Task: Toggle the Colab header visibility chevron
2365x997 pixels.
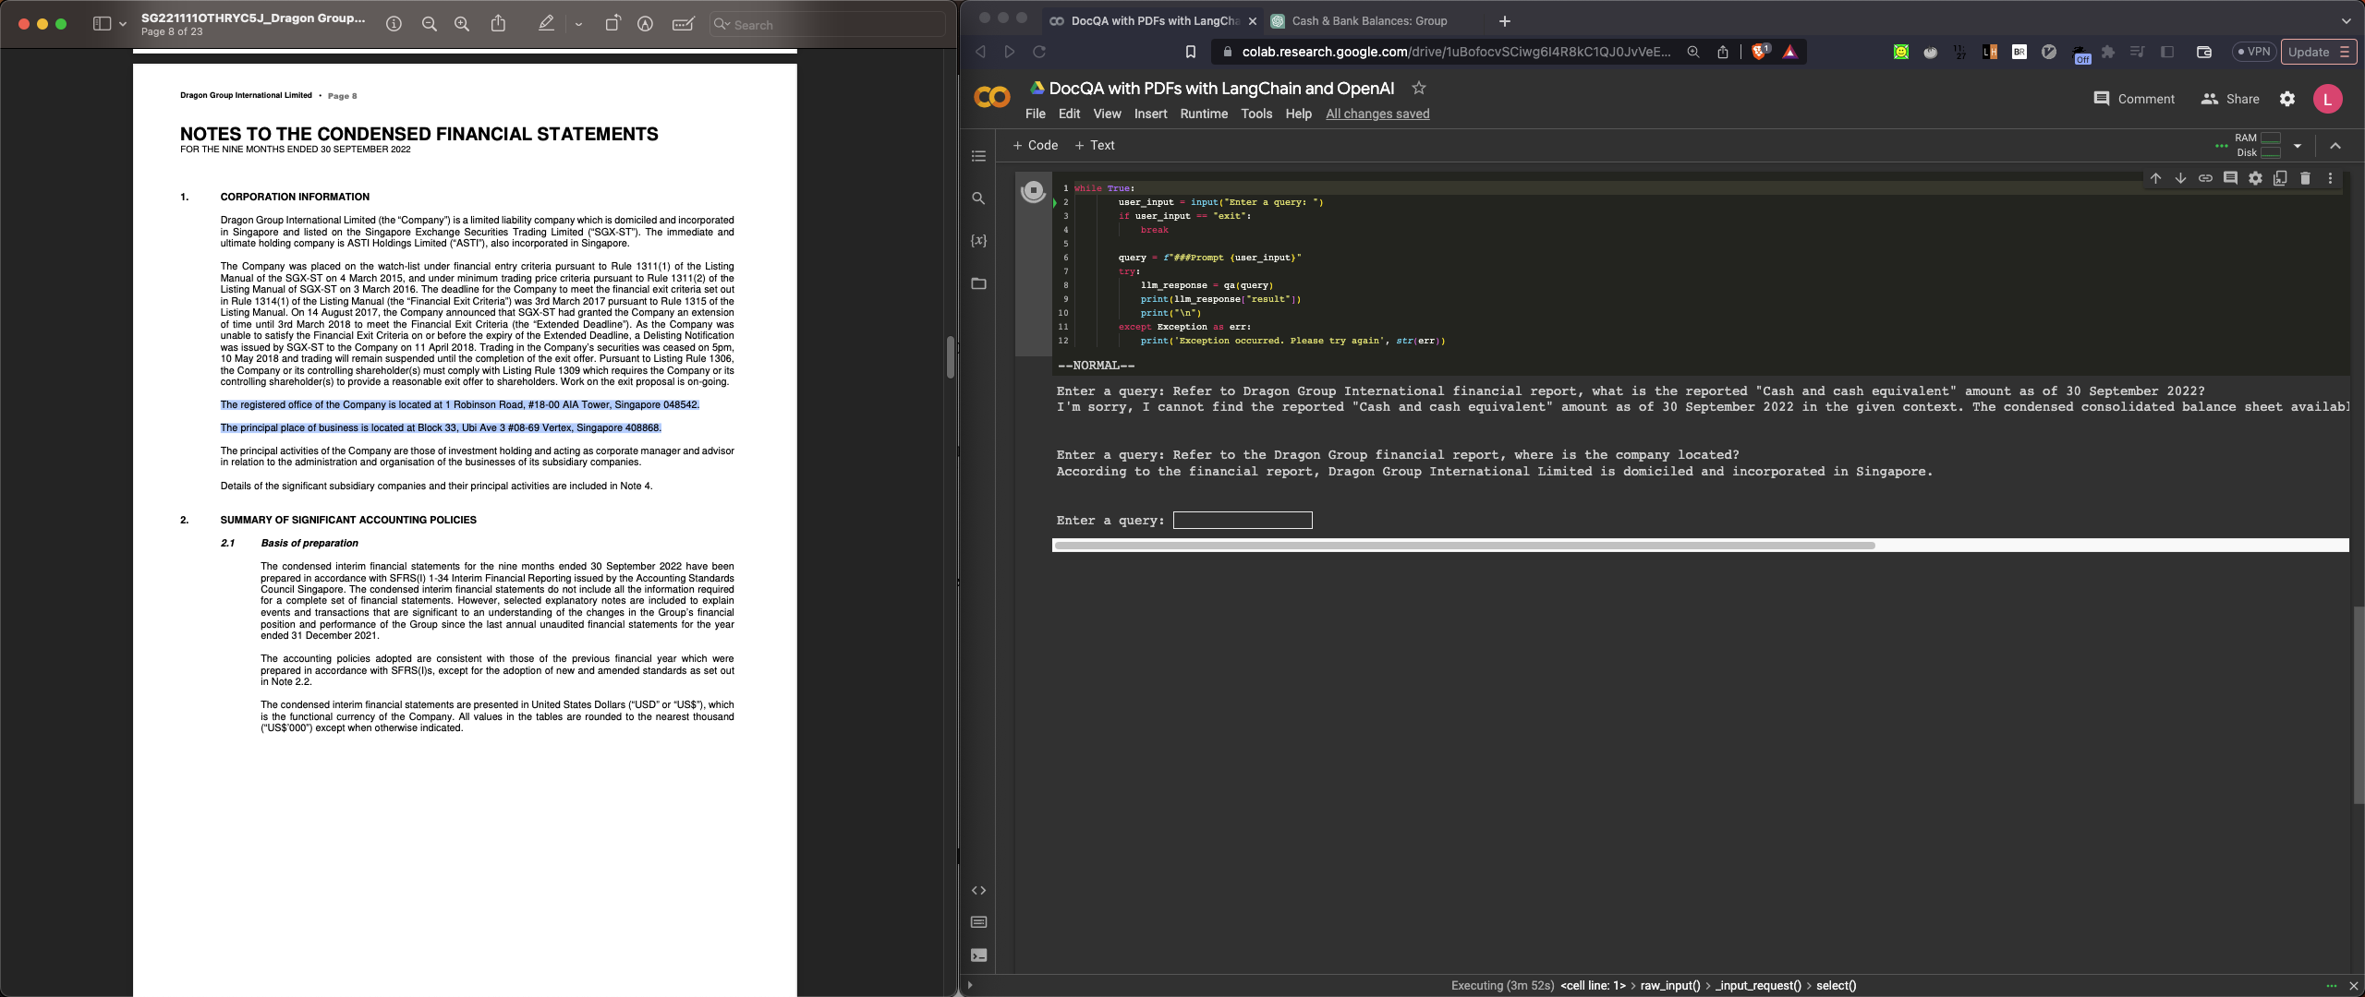Action: (2335, 146)
